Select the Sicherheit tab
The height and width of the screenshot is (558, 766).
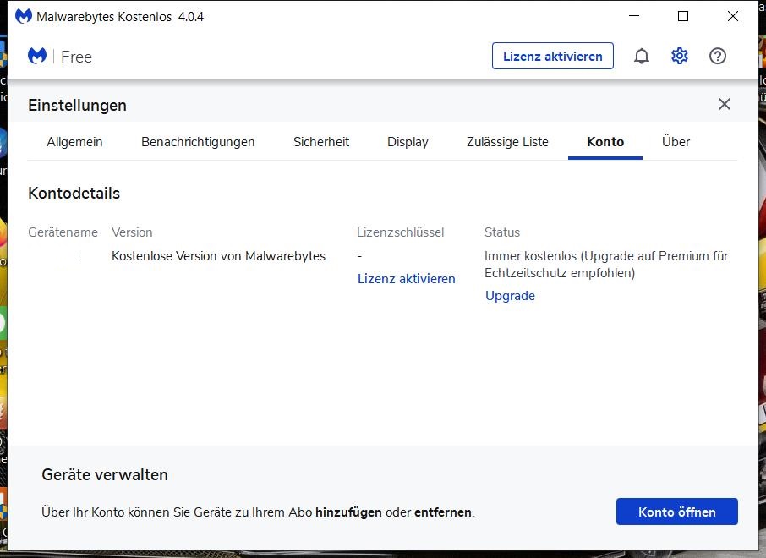[x=321, y=142]
